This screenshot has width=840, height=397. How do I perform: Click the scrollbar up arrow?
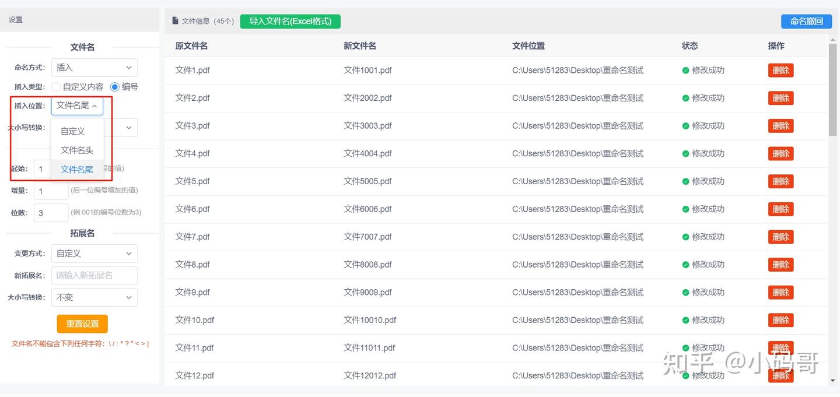(832, 40)
